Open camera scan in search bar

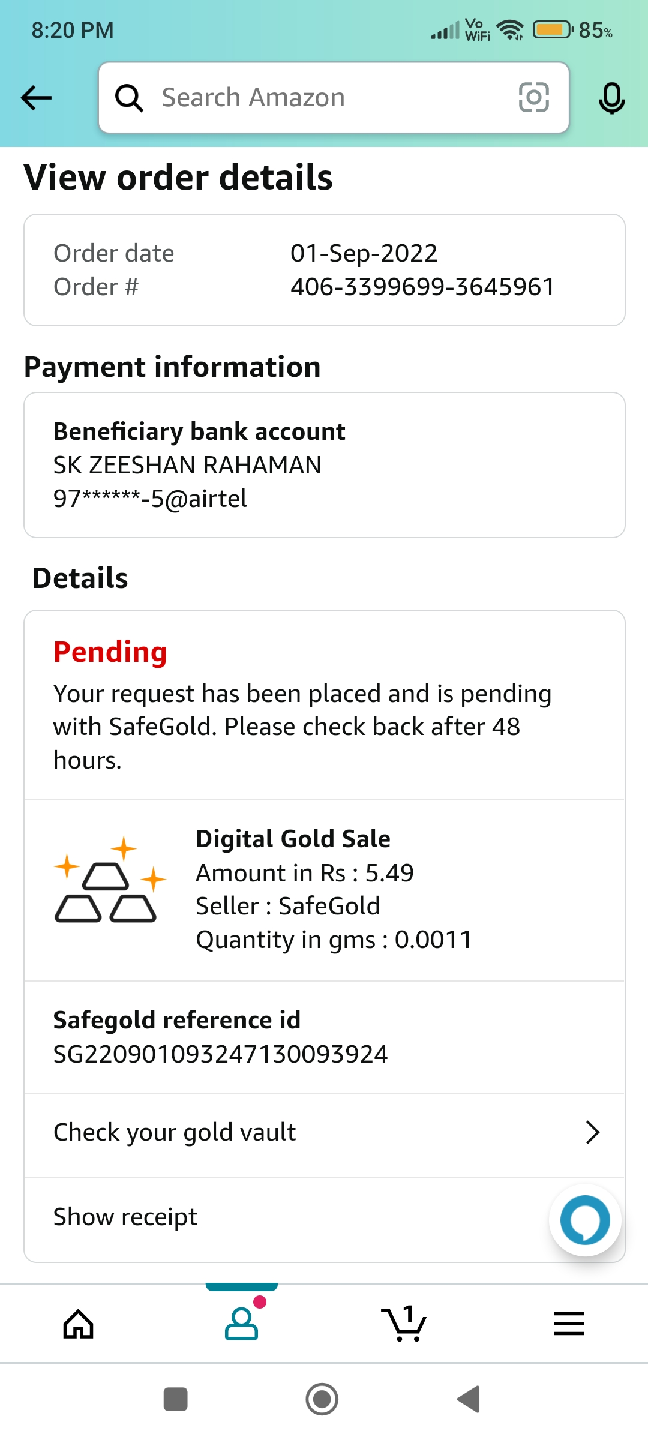(533, 98)
